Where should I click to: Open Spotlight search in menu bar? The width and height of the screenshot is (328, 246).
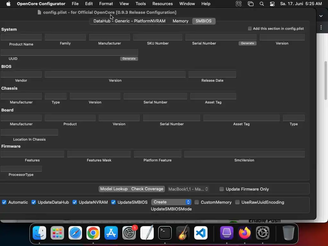pos(261,4)
